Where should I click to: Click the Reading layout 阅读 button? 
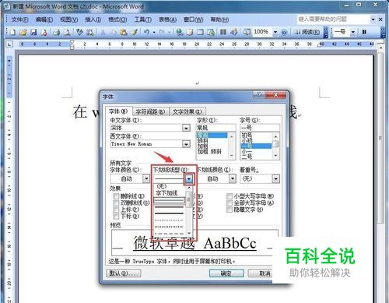(x=307, y=32)
